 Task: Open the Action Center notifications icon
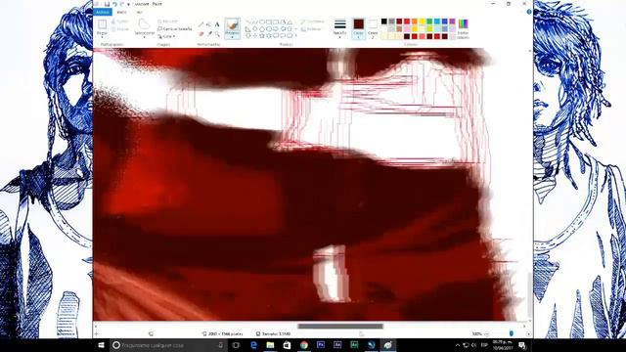coord(522,345)
